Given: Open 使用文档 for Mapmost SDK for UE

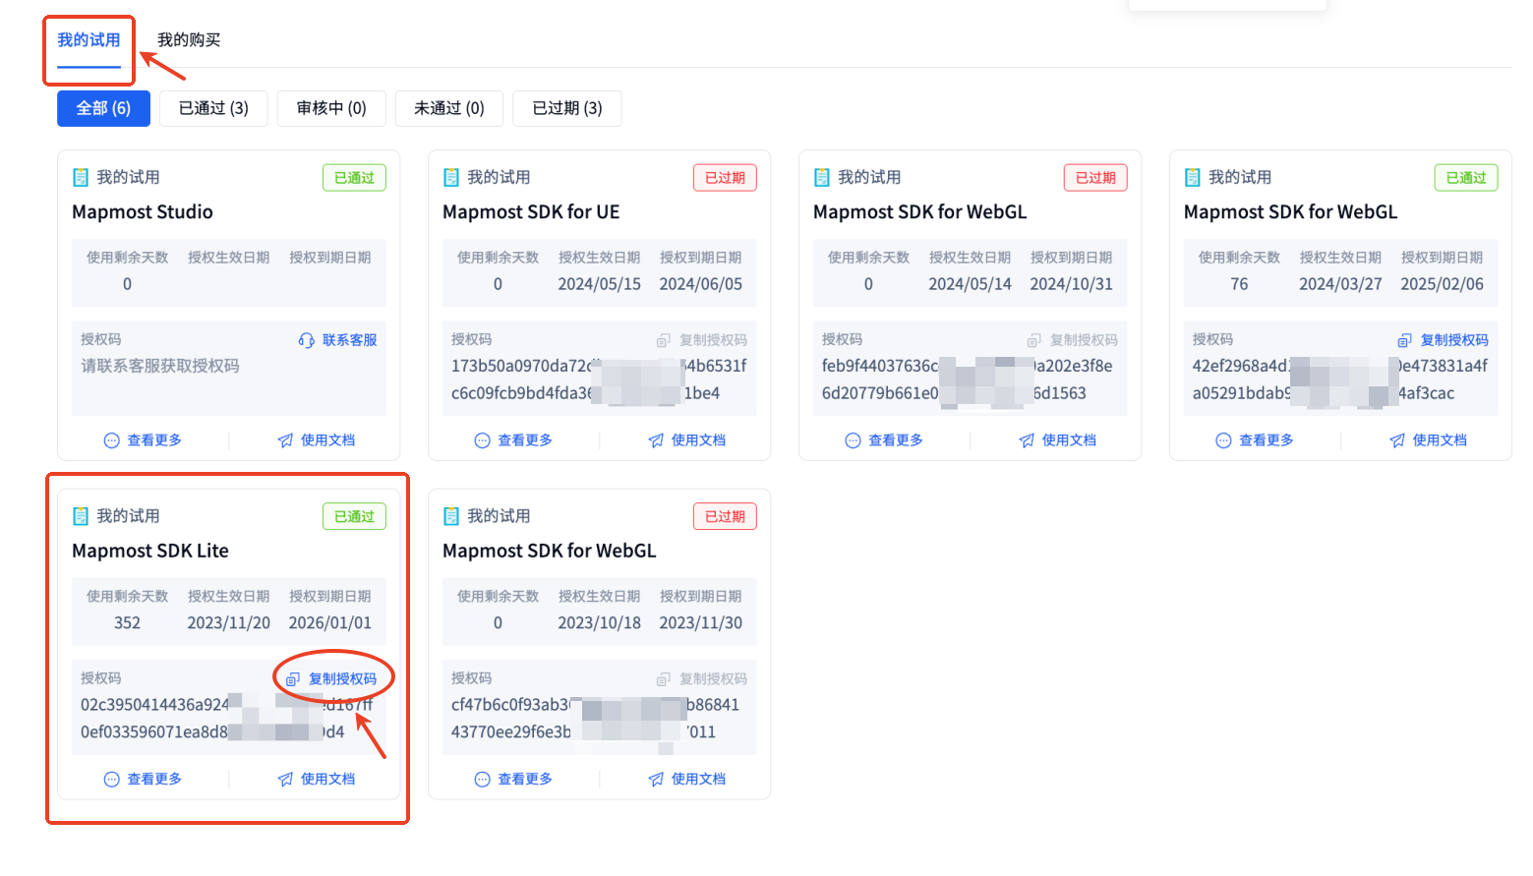Looking at the screenshot, I should click(x=687, y=440).
